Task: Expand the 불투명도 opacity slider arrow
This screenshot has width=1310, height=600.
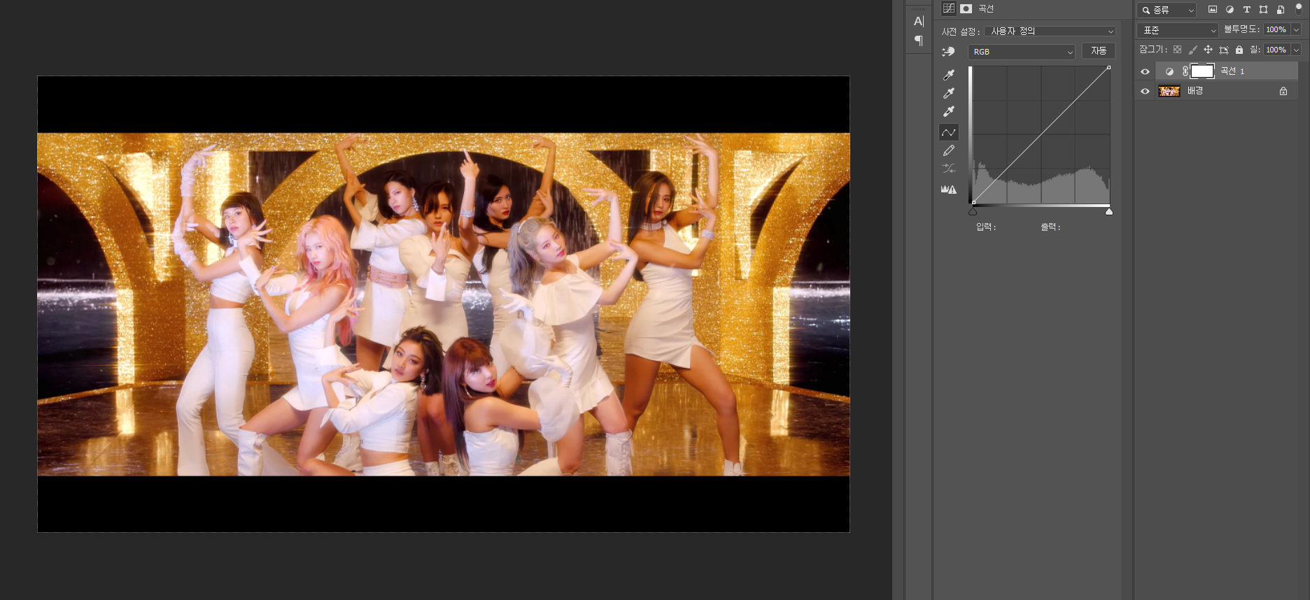Action: point(1296,29)
